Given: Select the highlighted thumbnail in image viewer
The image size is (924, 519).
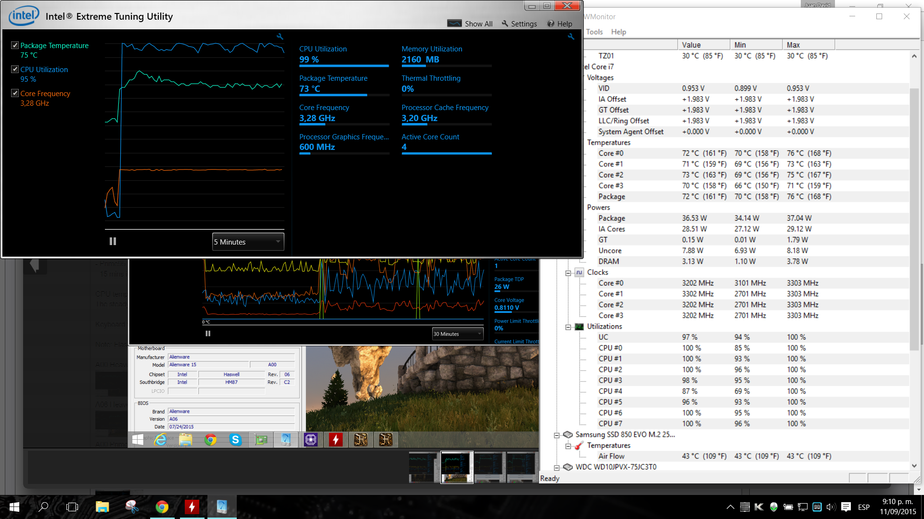Looking at the screenshot, I should 457,467.
